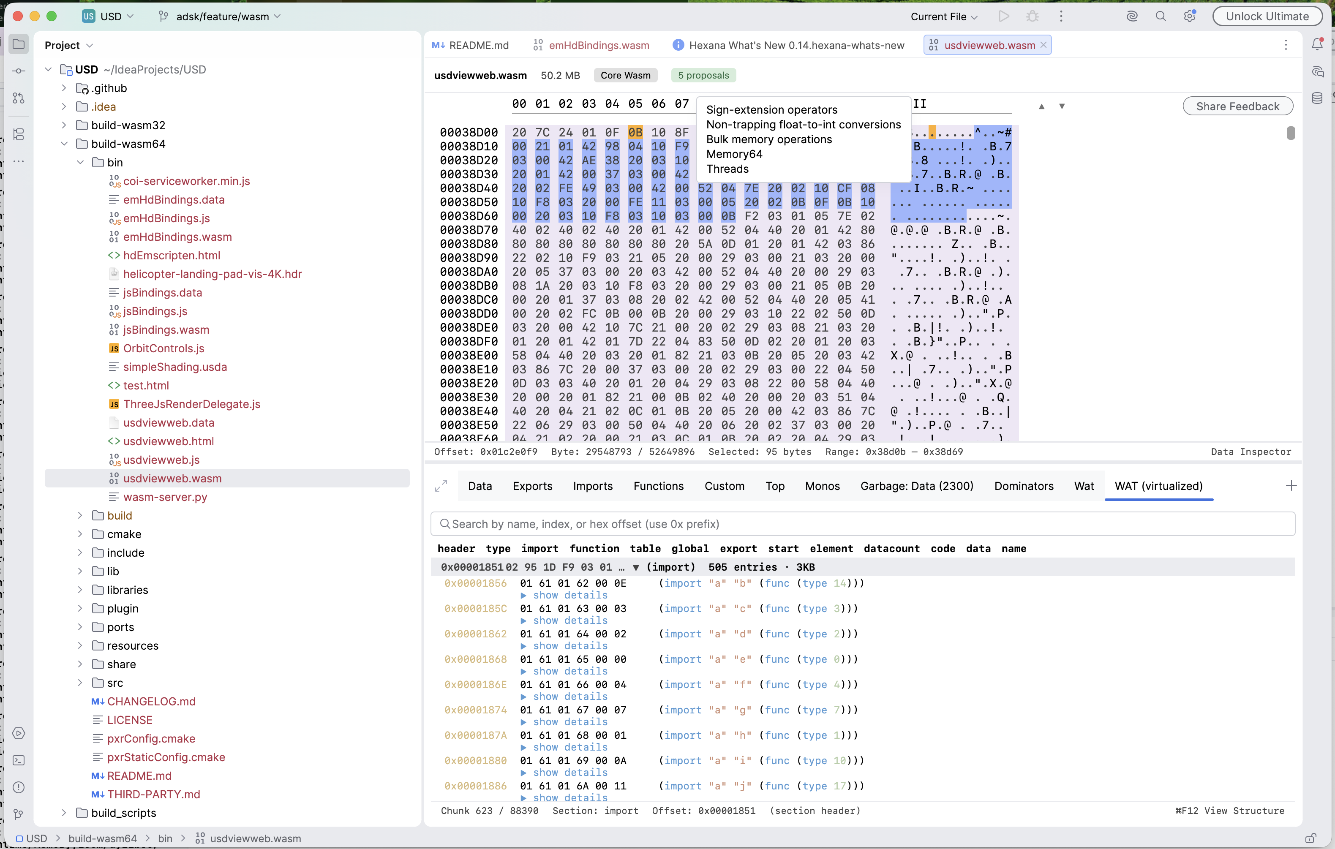Image resolution: width=1335 pixels, height=849 pixels.
Task: Open the Services tool window icon
Action: click(x=18, y=733)
